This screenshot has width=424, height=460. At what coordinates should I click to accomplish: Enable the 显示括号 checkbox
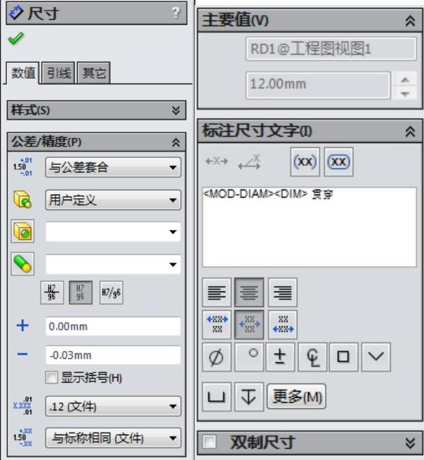tap(52, 377)
